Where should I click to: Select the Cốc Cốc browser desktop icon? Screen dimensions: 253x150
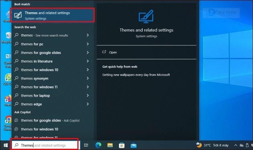click(x=8, y=79)
